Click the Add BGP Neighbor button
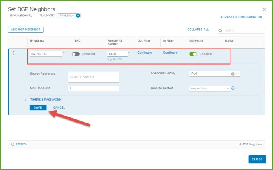 click(26, 30)
